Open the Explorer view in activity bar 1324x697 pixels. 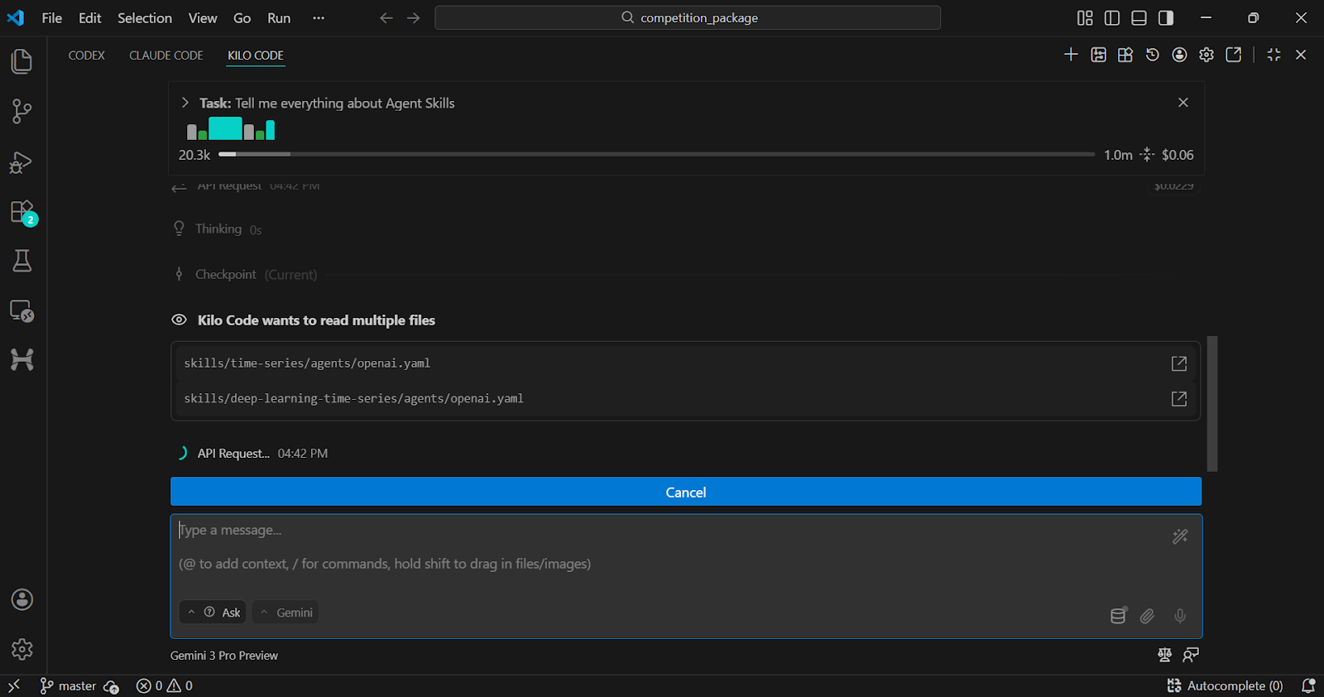coord(22,61)
